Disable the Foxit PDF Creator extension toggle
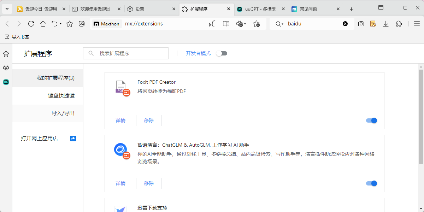Image resolution: width=424 pixels, height=212 pixels. [x=371, y=120]
